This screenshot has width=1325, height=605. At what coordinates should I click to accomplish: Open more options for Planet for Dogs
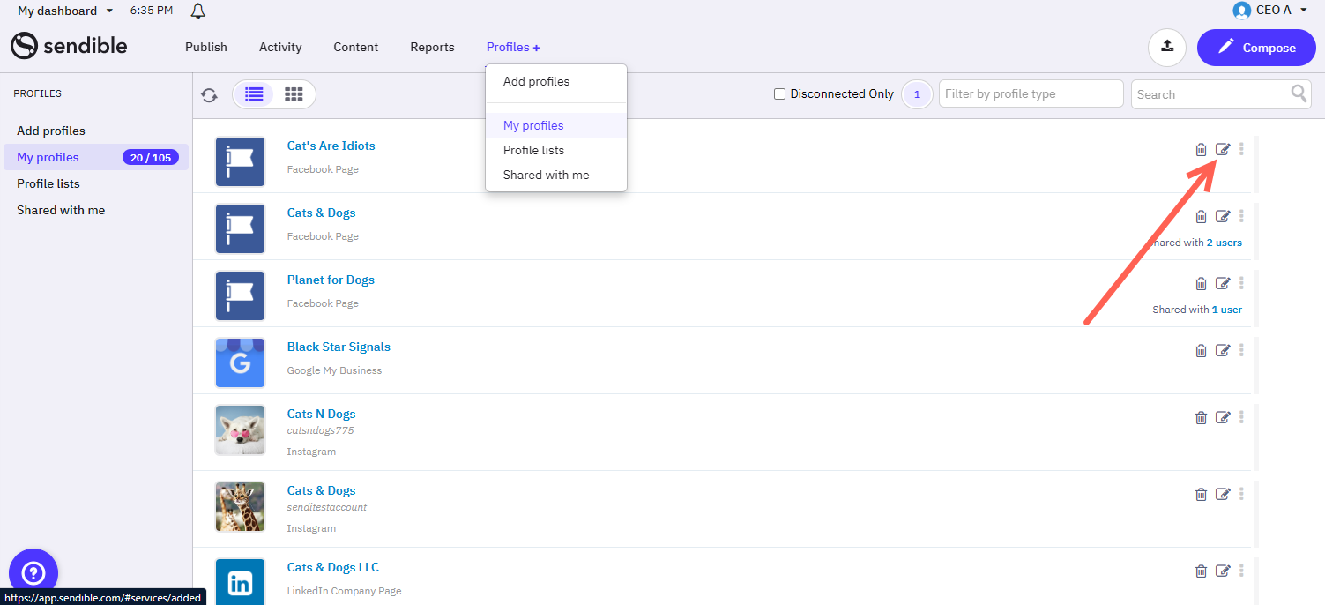coord(1241,283)
